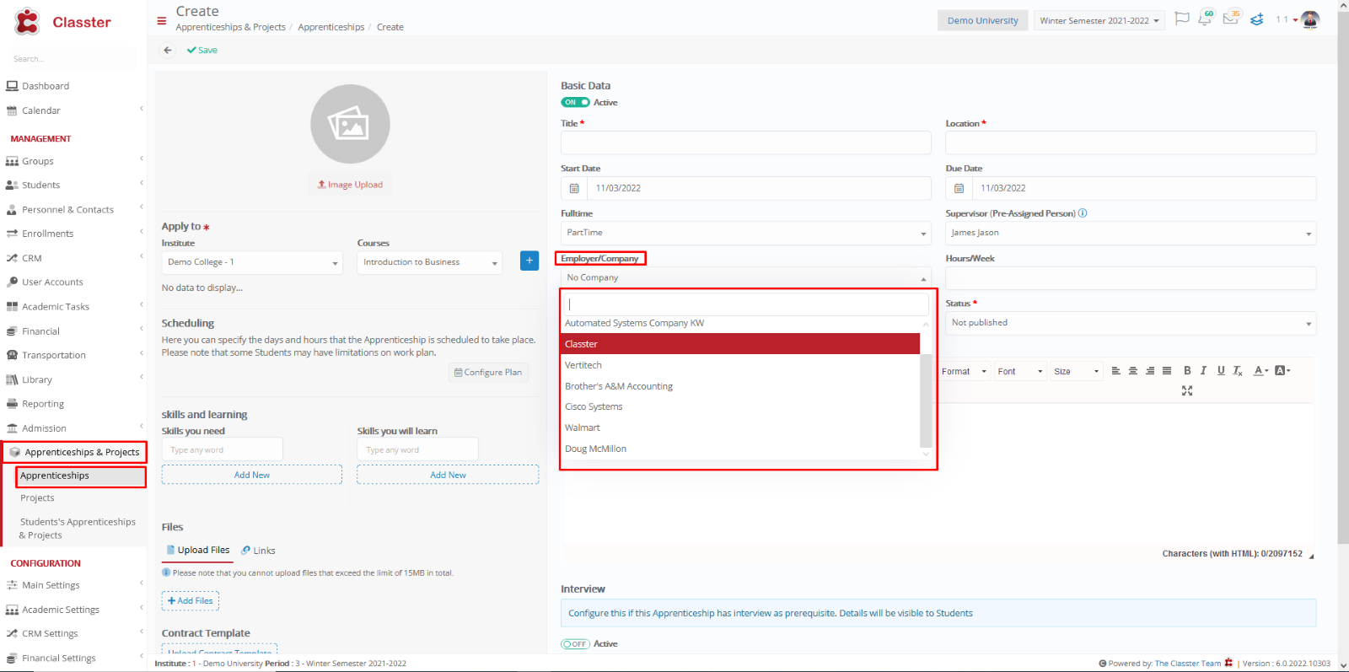This screenshot has width=1349, height=672.
Task: Add New skill you need
Action: click(252, 475)
